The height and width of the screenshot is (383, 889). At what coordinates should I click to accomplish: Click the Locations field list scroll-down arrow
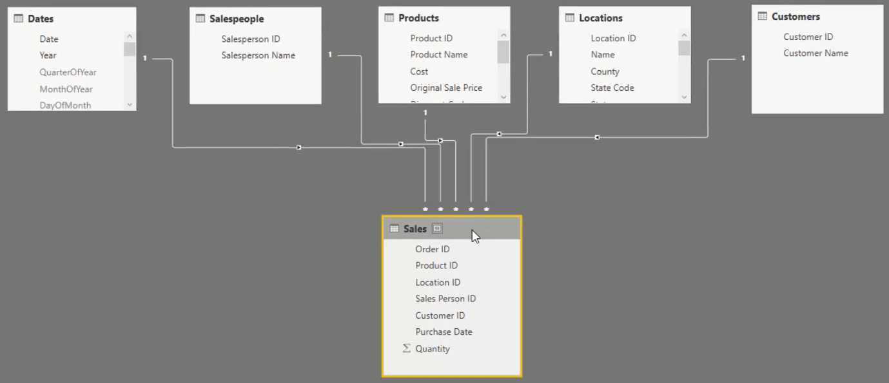point(684,97)
